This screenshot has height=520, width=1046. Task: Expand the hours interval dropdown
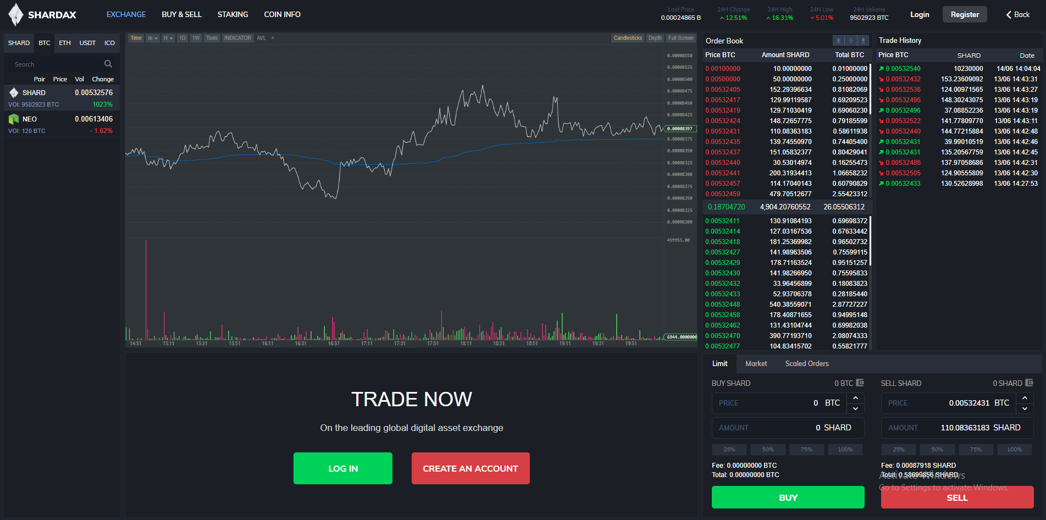[x=168, y=38]
